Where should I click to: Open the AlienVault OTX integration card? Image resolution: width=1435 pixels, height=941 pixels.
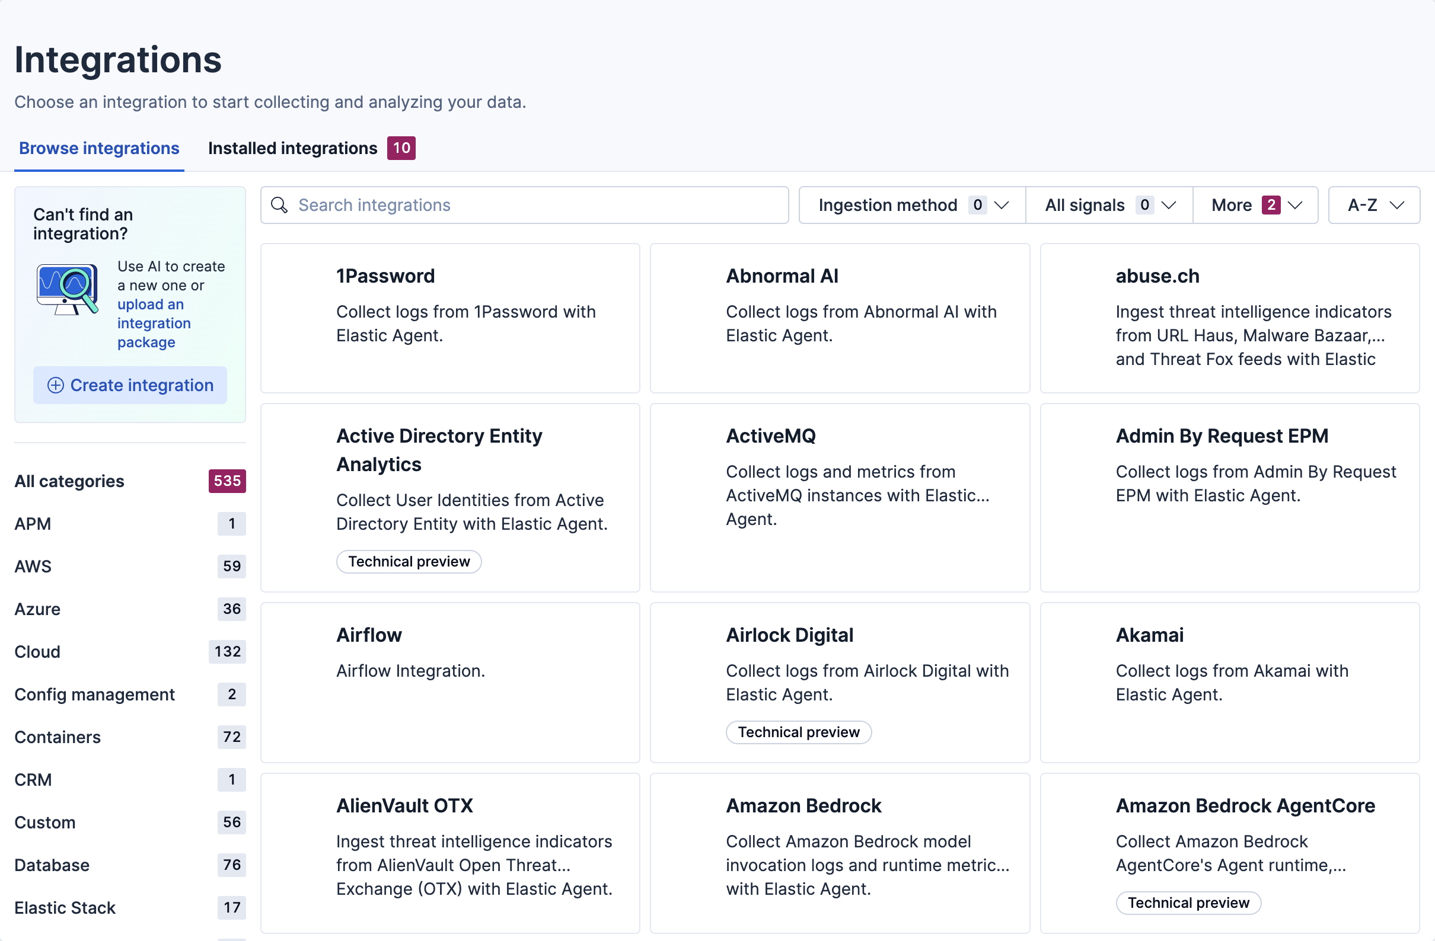451,854
